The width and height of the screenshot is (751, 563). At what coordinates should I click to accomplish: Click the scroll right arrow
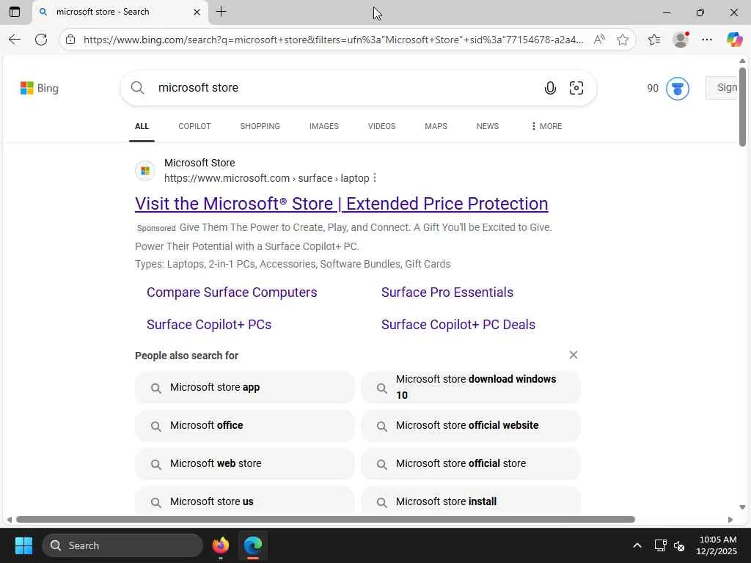pos(730,520)
